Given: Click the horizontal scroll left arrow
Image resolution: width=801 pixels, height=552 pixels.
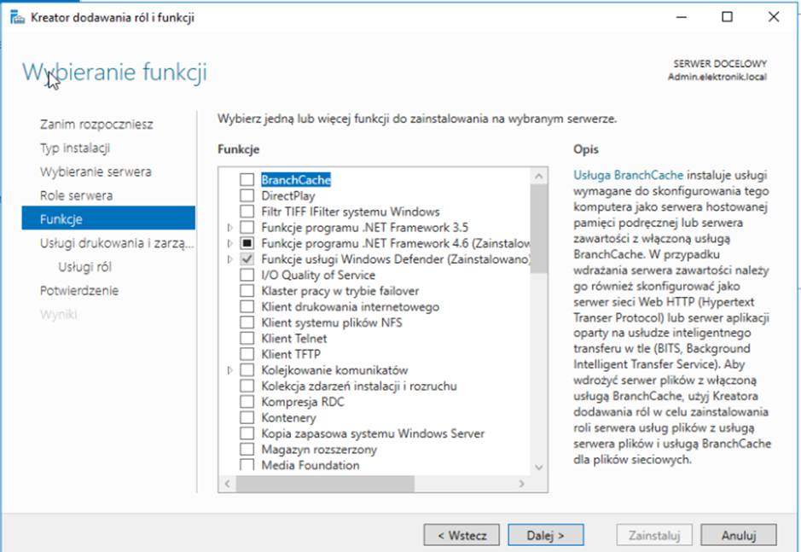Looking at the screenshot, I should pos(227,484).
